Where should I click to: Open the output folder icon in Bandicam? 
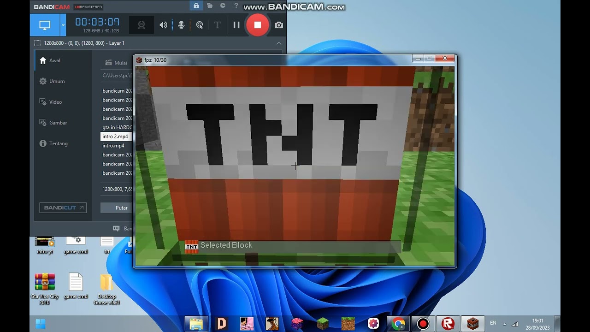tap(210, 6)
